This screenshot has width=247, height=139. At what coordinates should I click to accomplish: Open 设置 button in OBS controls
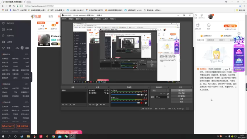pyautogui.click(x=182, y=99)
